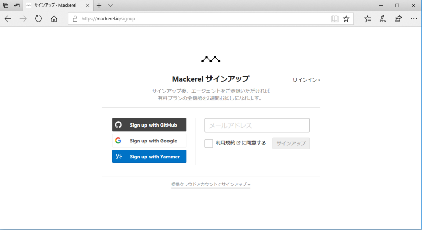Show set-aside tabs icon
The height and width of the screenshot is (230, 422).
click(6, 6)
